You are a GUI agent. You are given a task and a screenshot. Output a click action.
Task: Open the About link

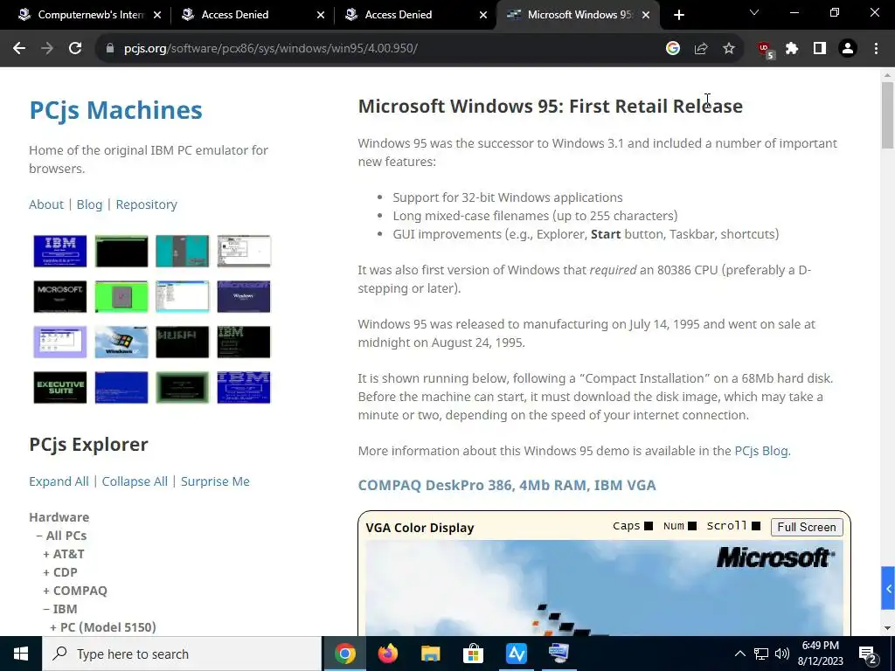(46, 204)
